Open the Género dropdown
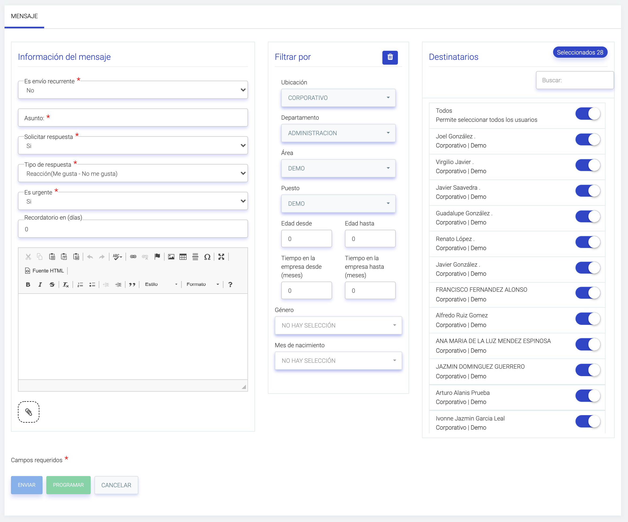628x522 pixels. [338, 325]
